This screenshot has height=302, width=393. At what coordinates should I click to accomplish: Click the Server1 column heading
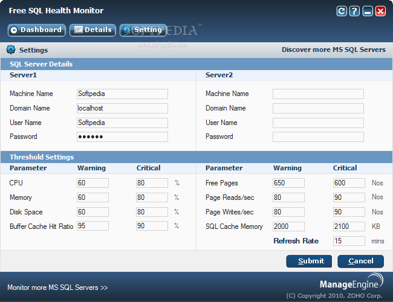click(x=23, y=75)
